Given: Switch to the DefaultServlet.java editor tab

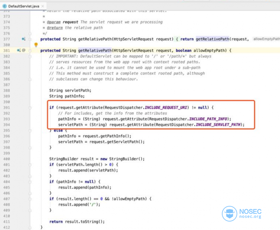Looking at the screenshot, I should pyautogui.click(x=24, y=6).
